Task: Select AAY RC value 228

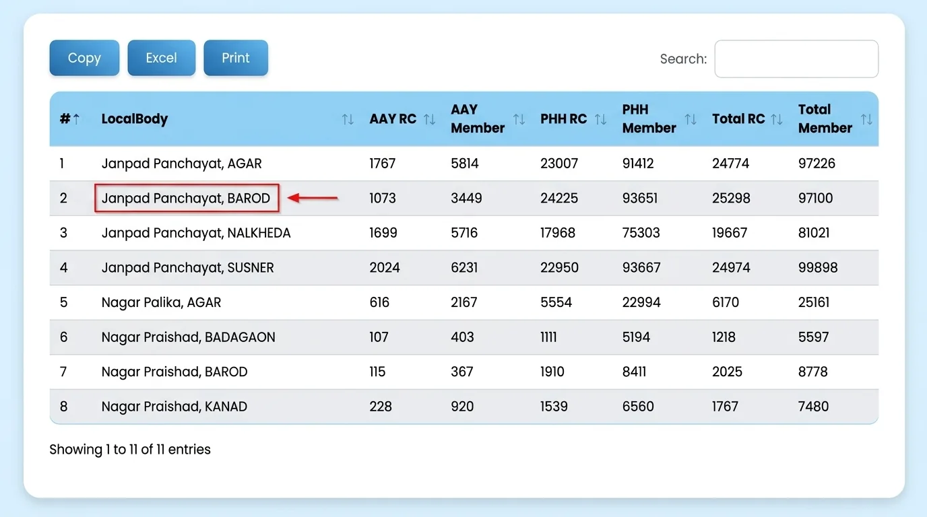Action: (380, 407)
